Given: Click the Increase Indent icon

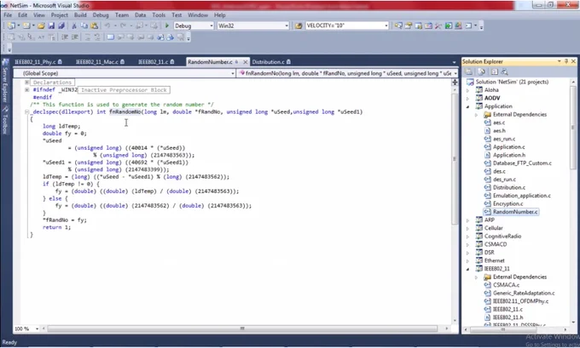Looking at the screenshot, I should (x=75, y=37).
